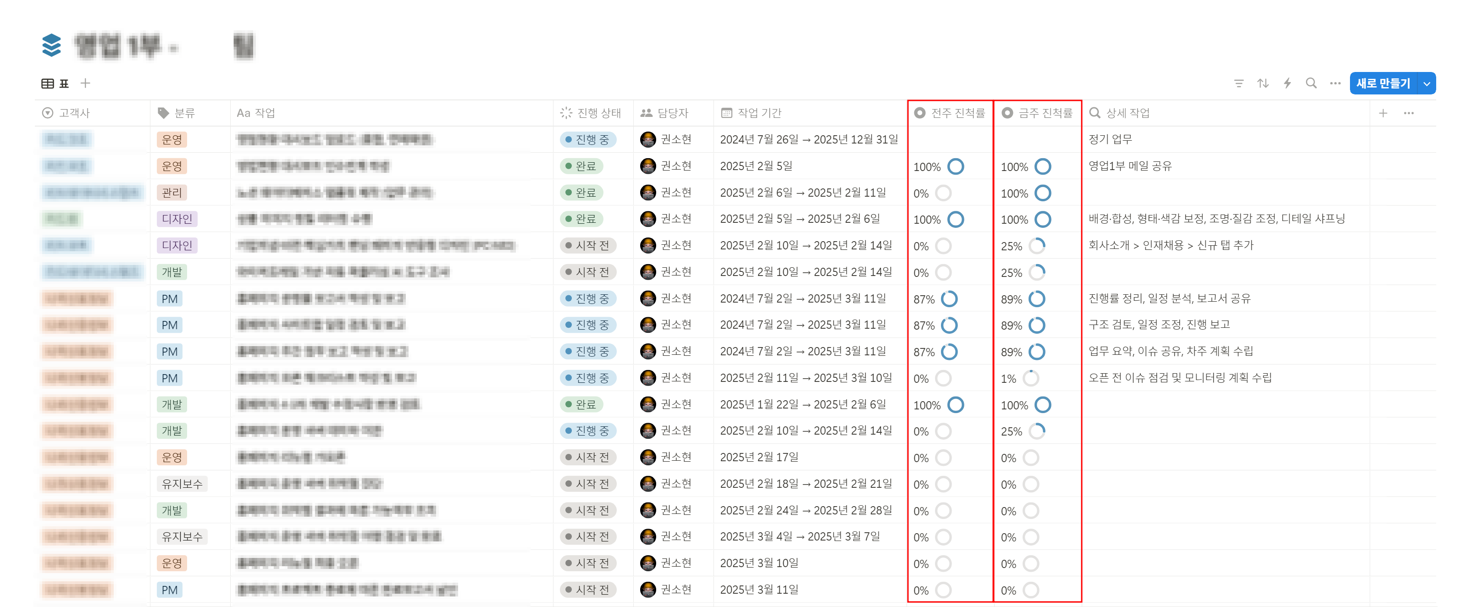The width and height of the screenshot is (1466, 607).
Task: Select the 표 table view tab
Action: [55, 83]
